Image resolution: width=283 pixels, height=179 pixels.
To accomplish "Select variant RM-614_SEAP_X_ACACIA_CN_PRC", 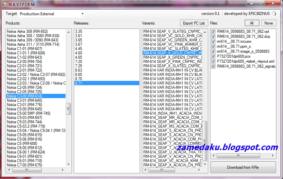I will [172, 165].
